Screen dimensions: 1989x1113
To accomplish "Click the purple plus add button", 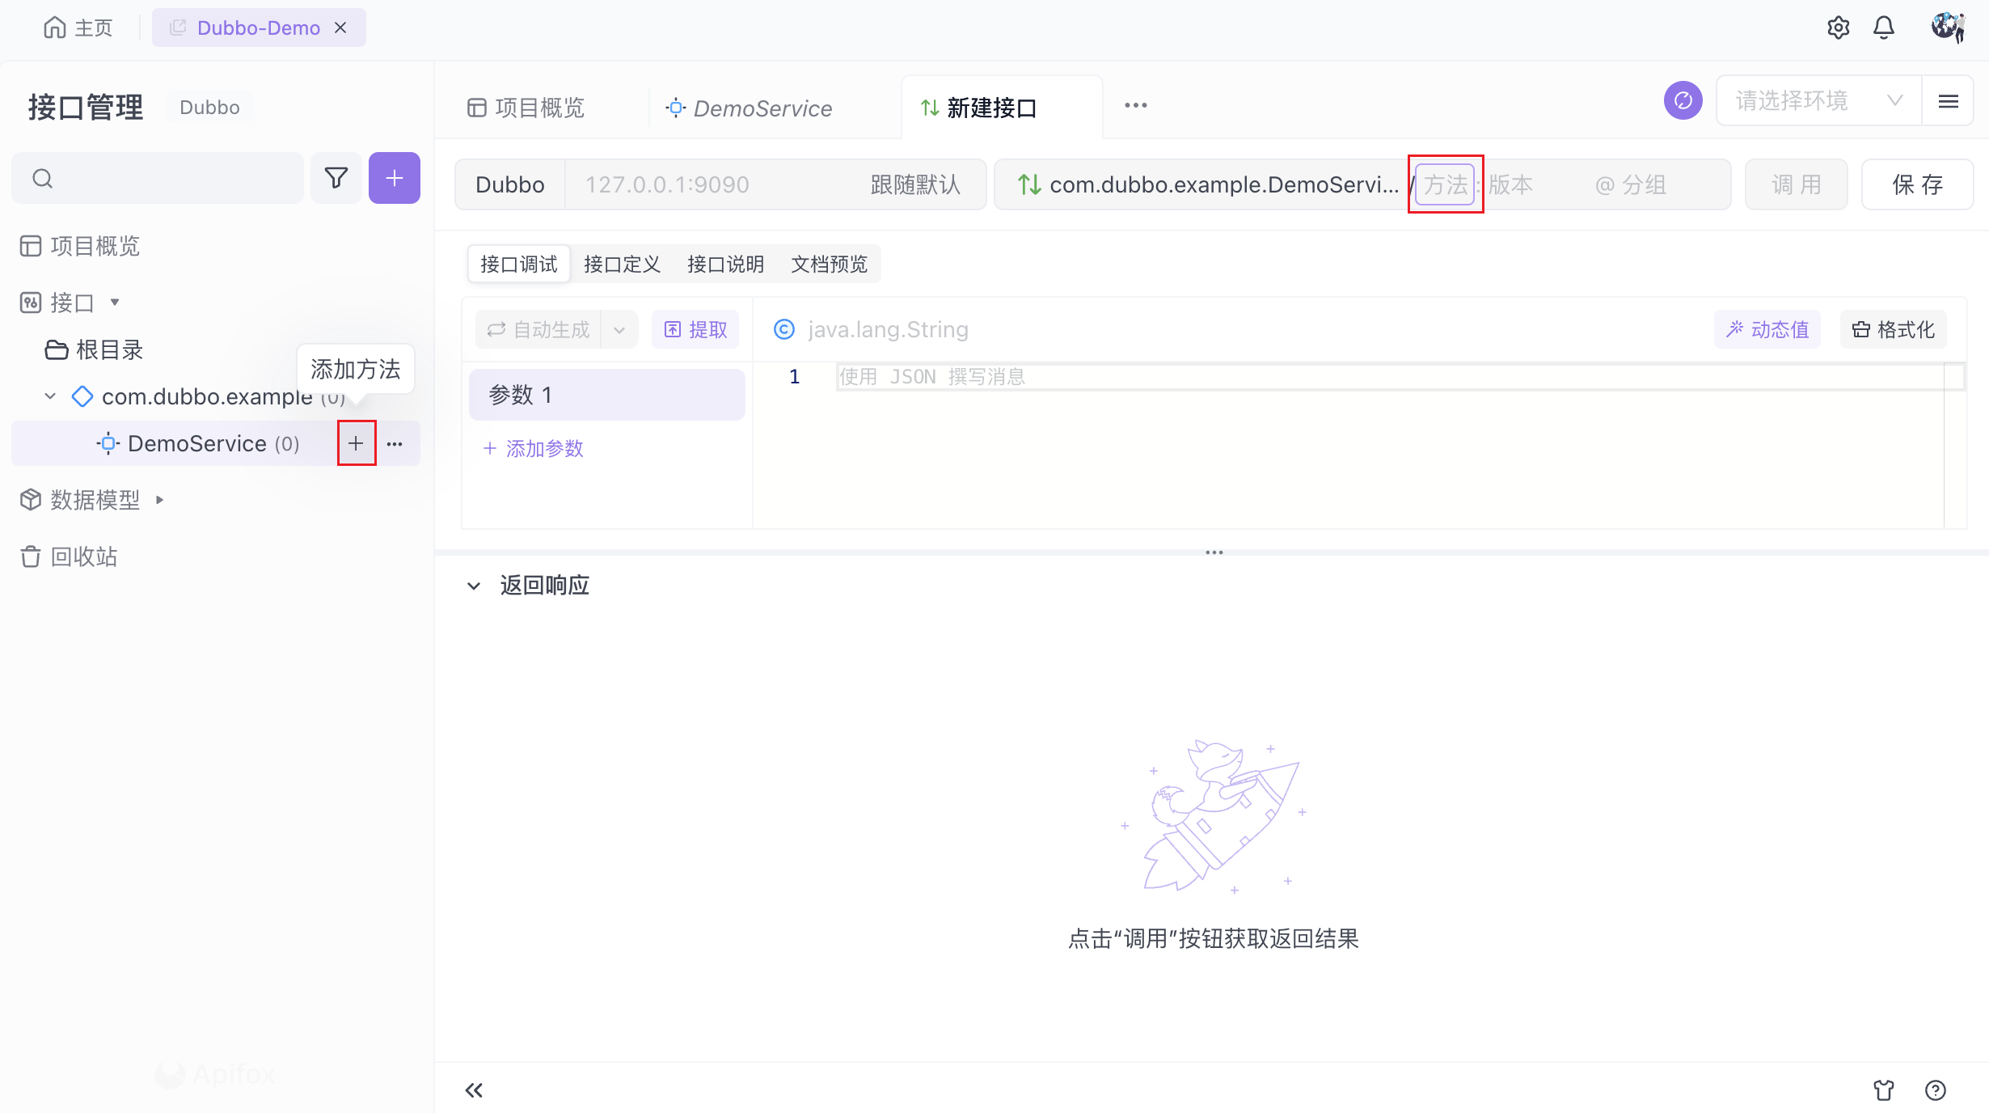I will (x=395, y=178).
